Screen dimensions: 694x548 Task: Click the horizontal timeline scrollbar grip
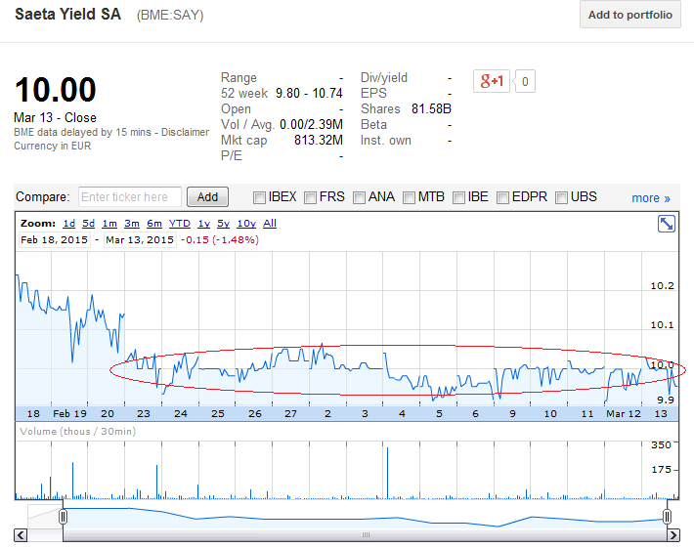(366, 535)
